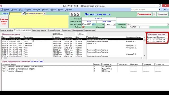Open the Формат menu

(x=36, y=9)
